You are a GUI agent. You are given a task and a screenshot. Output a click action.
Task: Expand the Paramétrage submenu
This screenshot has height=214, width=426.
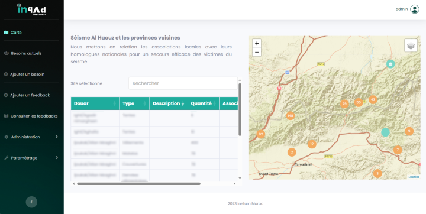[x=31, y=158]
